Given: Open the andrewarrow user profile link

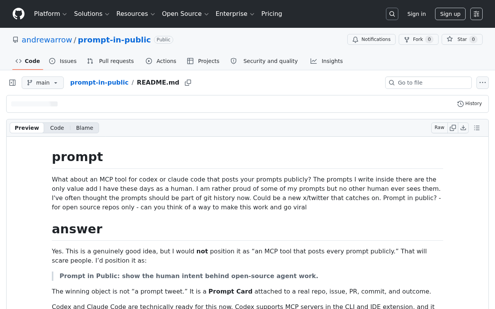Looking at the screenshot, I should 47,40.
